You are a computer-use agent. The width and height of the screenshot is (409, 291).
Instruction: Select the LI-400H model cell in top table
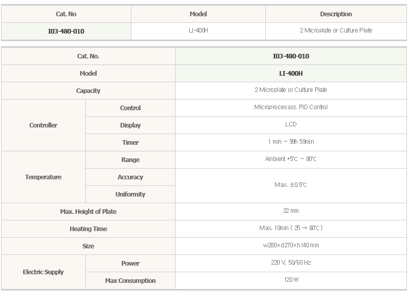(198, 30)
